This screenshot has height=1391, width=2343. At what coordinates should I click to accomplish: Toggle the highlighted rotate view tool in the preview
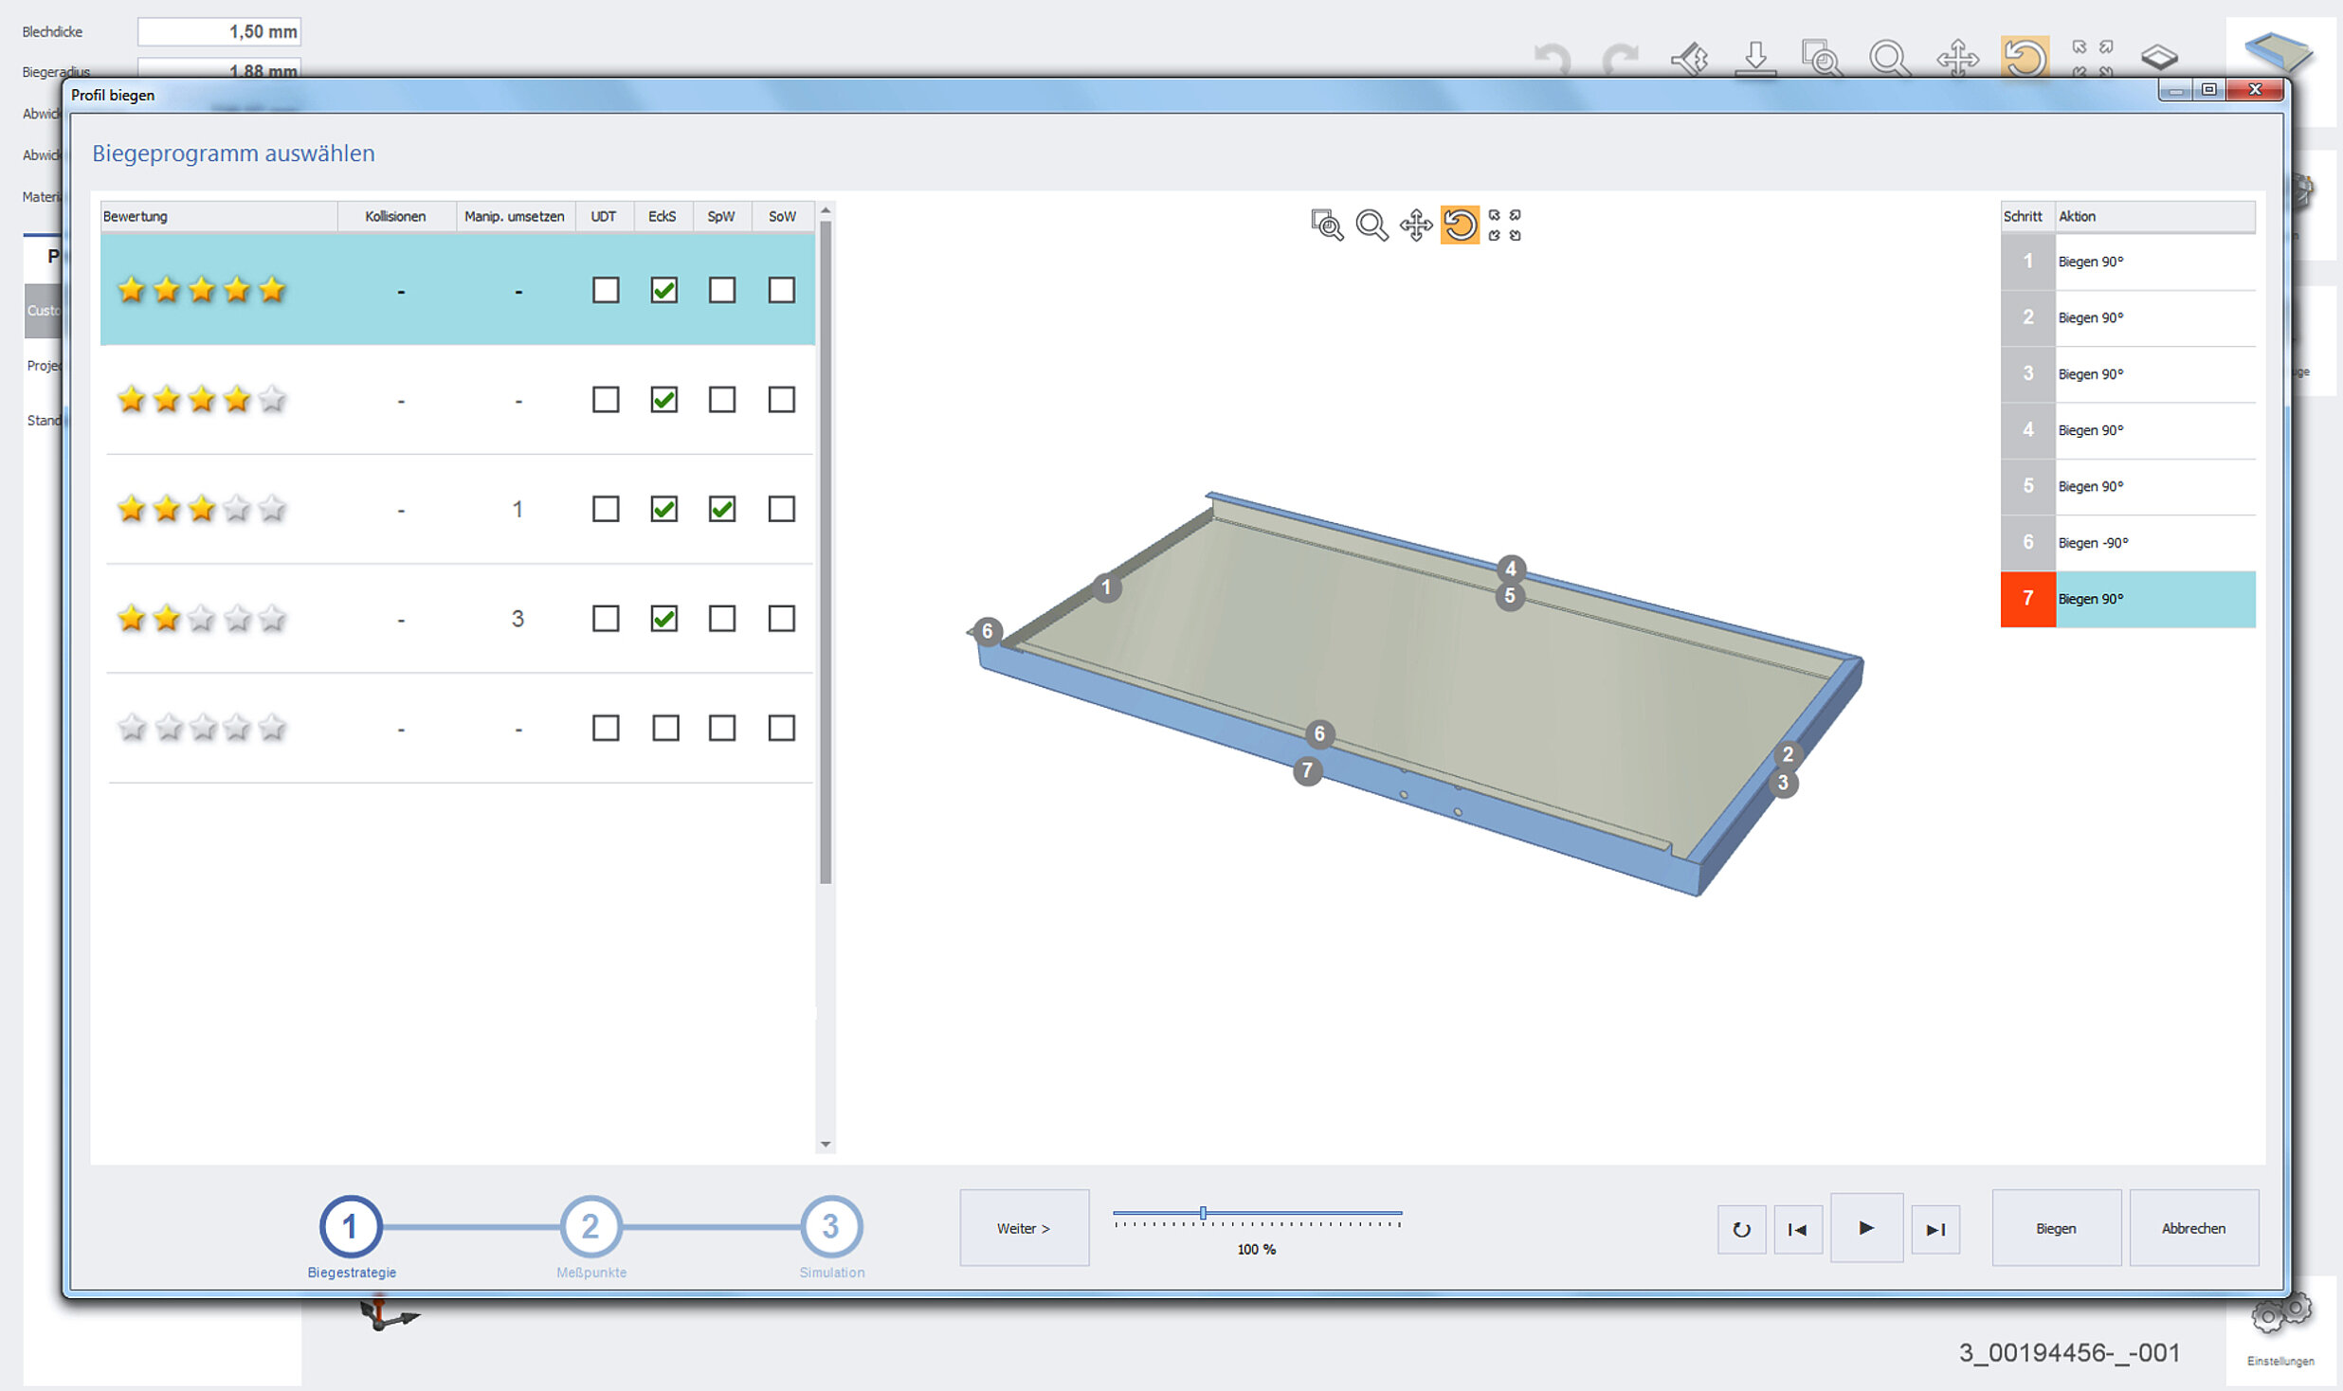(1460, 226)
